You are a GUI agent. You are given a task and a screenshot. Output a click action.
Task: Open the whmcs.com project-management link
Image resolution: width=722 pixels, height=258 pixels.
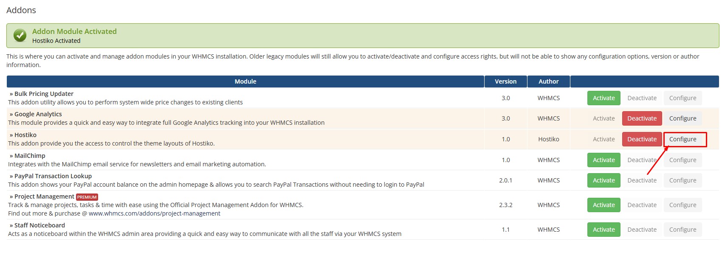pos(154,213)
